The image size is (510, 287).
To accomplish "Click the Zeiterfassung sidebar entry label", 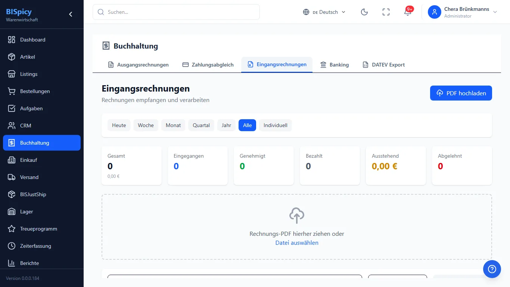I will pyautogui.click(x=35, y=246).
